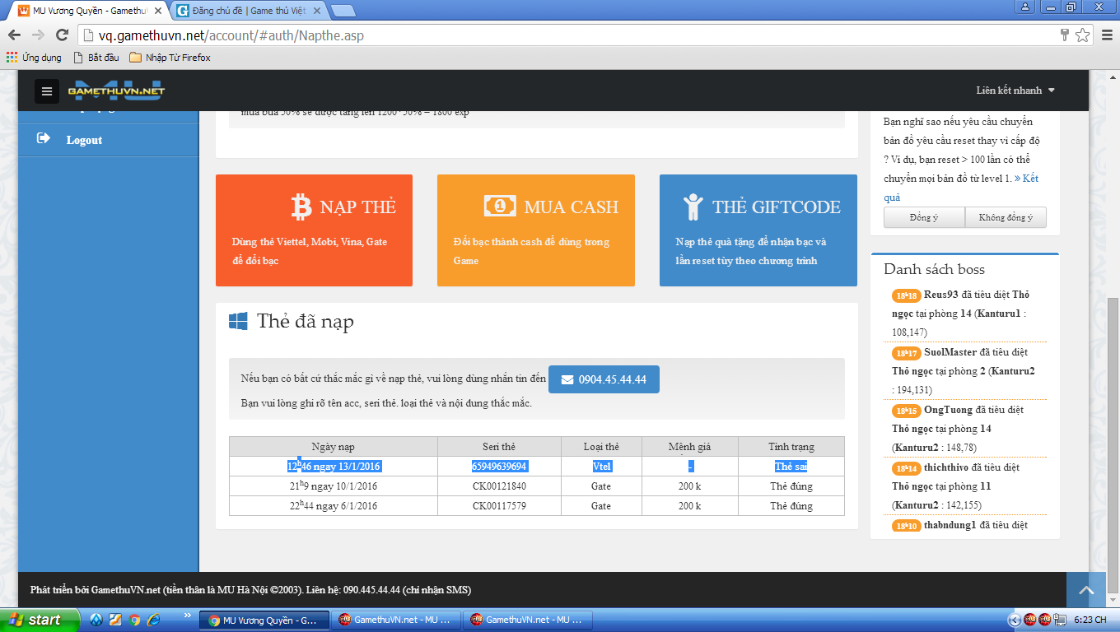
Task: Open the Nhập Từ Firefox bookmarks folder
Action: click(170, 58)
